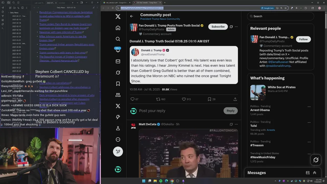Open more options on Matt DeCata reply
Viewport: 327px width, 184px height.
tap(236, 124)
